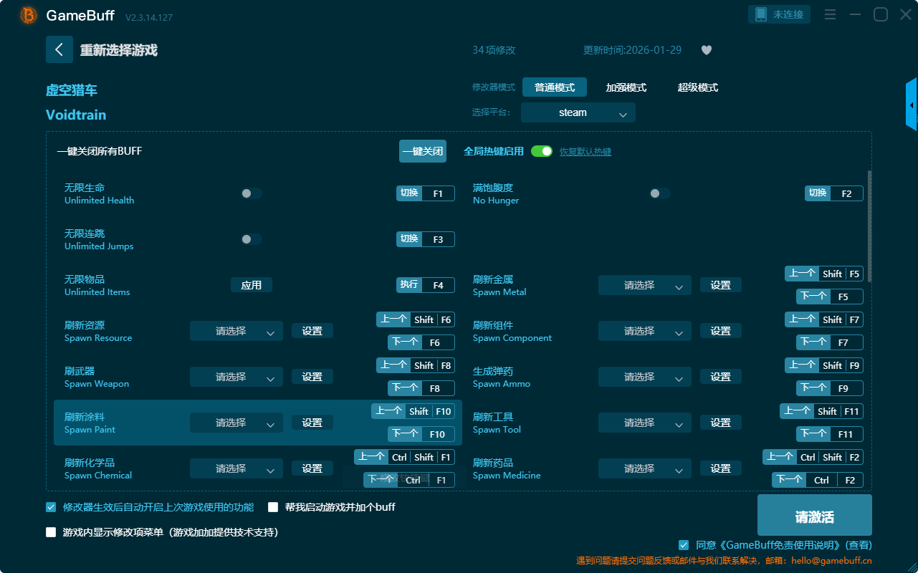
Task: Turn off the global hotkey switch
Action: [x=542, y=151]
